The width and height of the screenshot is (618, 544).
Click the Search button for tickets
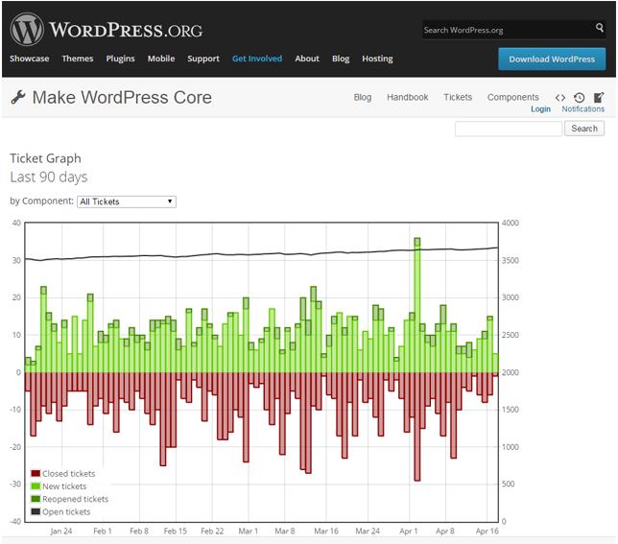[x=584, y=128]
